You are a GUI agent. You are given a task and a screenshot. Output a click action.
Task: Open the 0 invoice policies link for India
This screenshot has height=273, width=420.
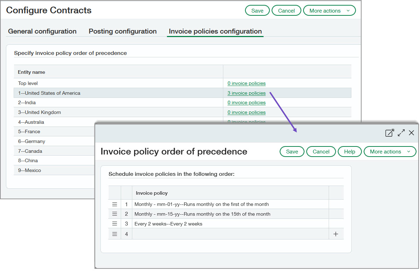click(x=246, y=102)
